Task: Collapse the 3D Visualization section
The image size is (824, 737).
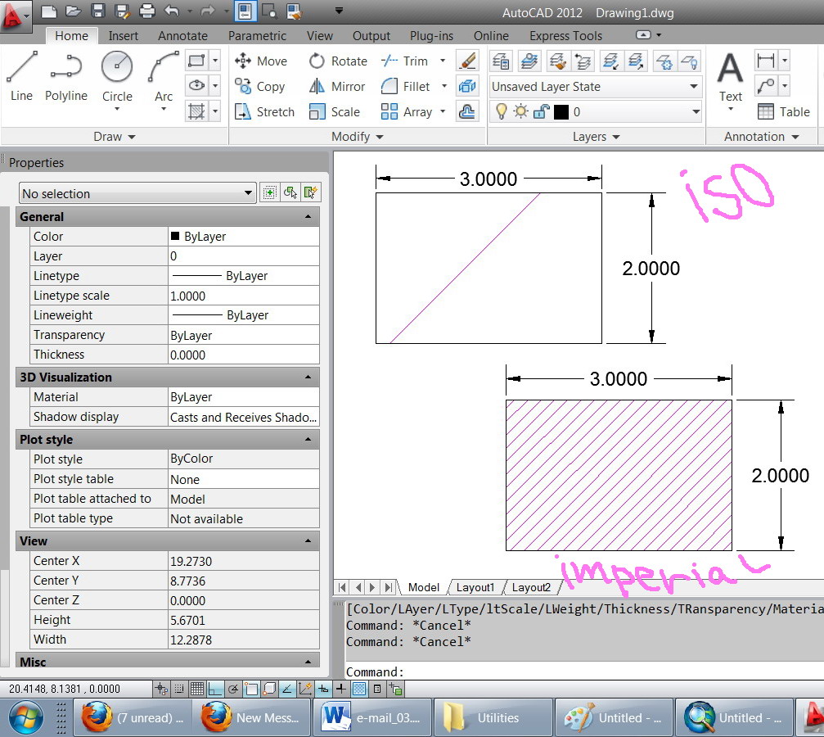Action: click(308, 378)
